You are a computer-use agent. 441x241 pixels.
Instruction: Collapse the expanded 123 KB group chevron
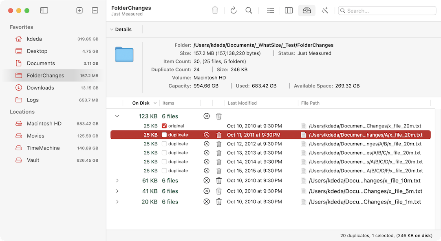coord(117,116)
